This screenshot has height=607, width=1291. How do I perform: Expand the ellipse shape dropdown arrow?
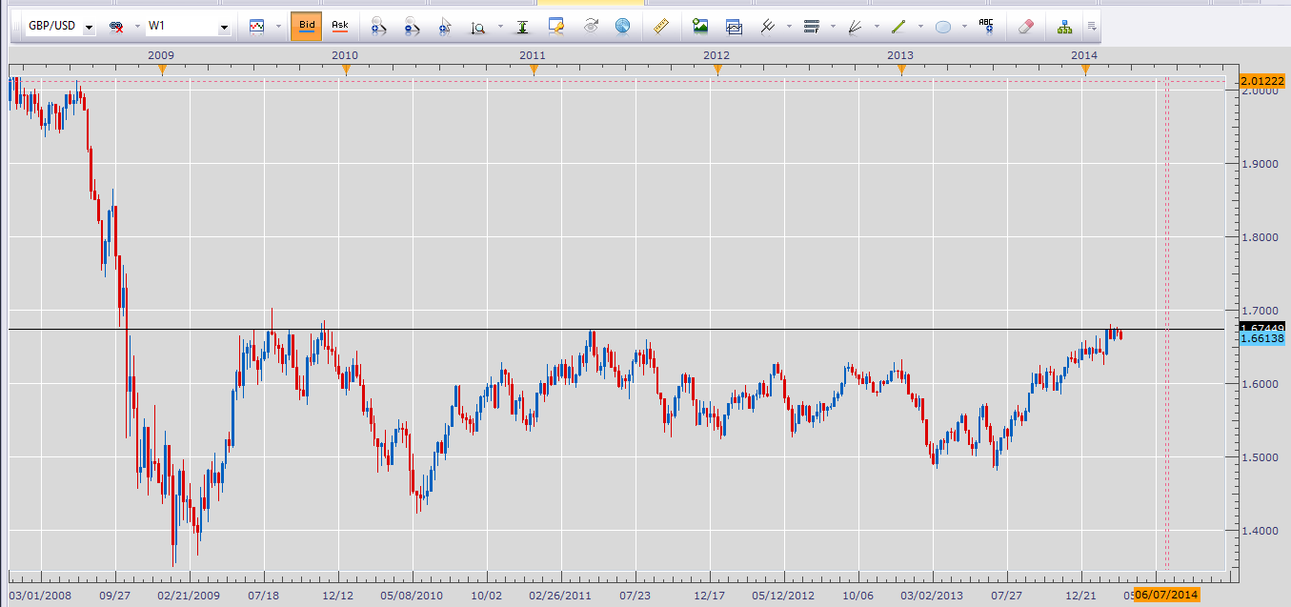coord(962,28)
